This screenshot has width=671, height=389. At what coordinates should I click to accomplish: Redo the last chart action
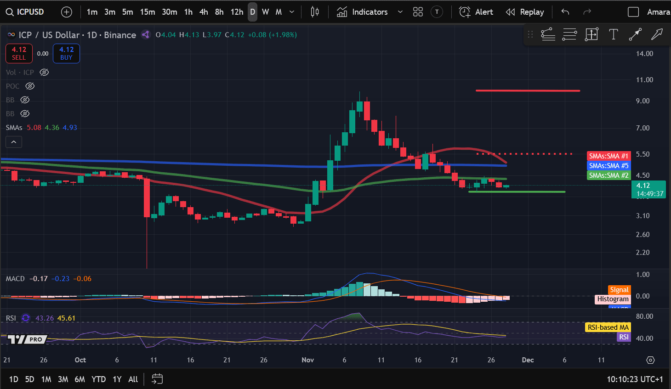pos(587,12)
